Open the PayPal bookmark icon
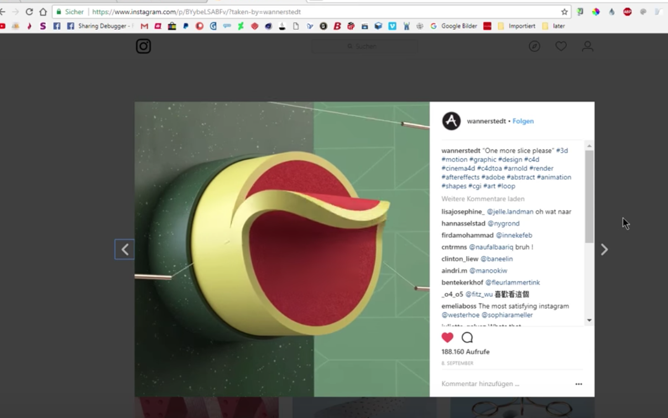Viewport: 668px width, 418px height. click(186, 26)
